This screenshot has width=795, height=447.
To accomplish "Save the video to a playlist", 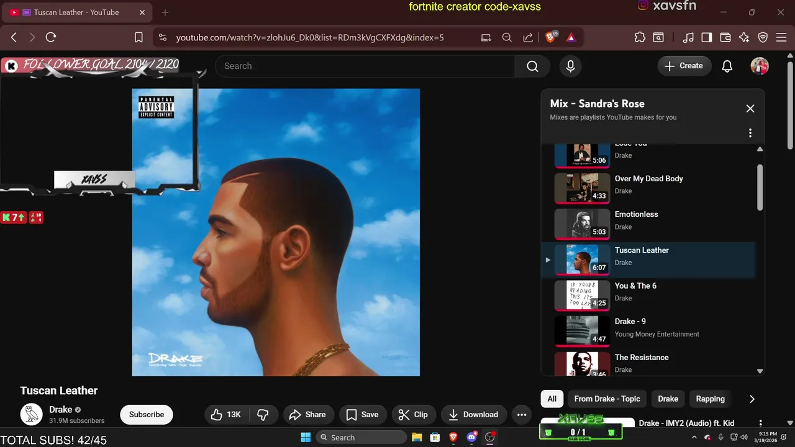I will [x=362, y=414].
